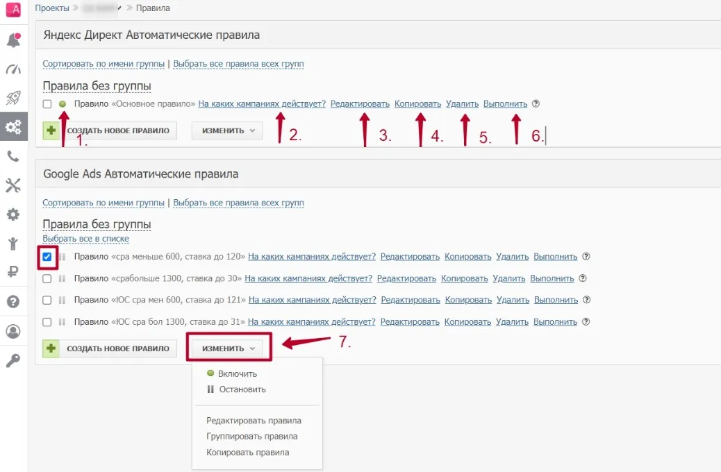Select «Группировать правила» menu item
The height and width of the screenshot is (472, 721).
pyautogui.click(x=252, y=436)
